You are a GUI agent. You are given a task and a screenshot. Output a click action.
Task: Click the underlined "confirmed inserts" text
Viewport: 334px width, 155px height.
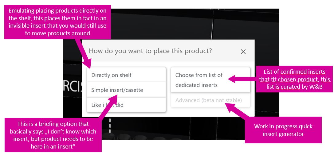[x=303, y=72]
